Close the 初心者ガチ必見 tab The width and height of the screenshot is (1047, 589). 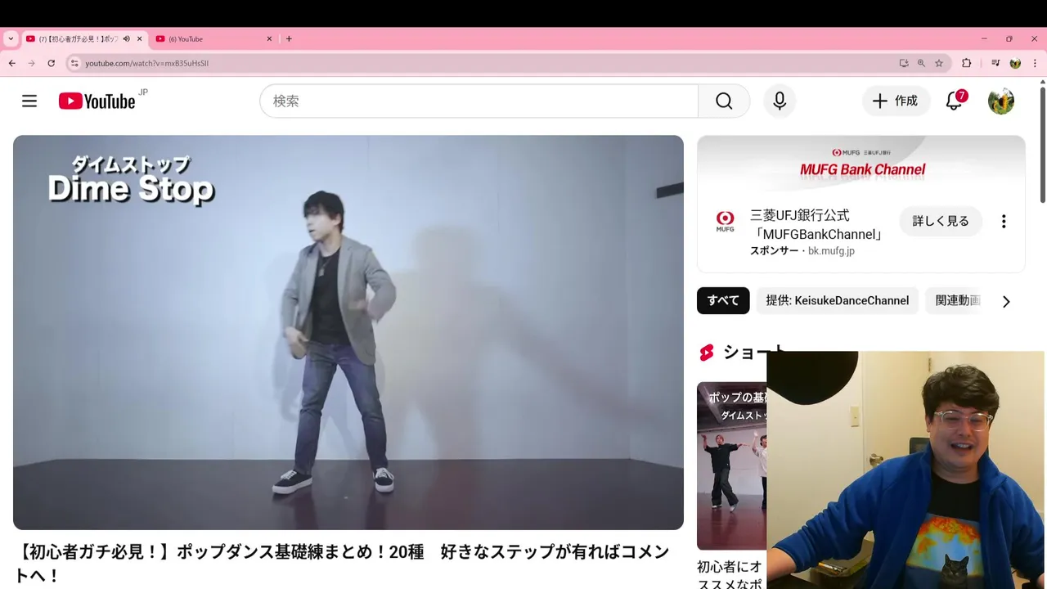(139, 38)
